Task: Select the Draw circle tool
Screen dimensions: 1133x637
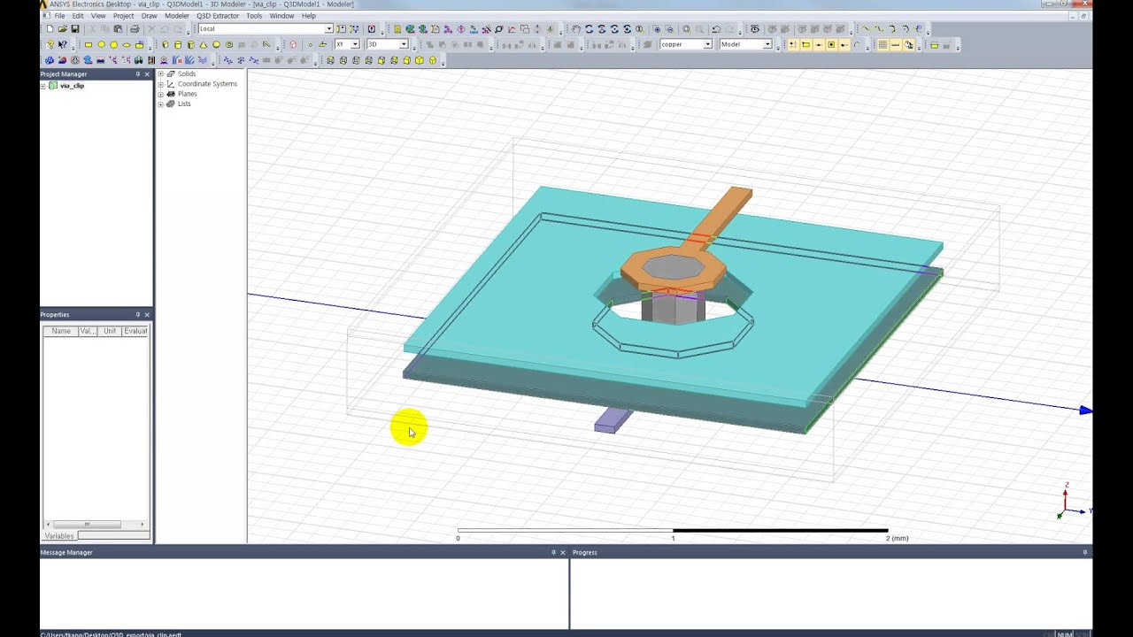Action: tap(101, 44)
